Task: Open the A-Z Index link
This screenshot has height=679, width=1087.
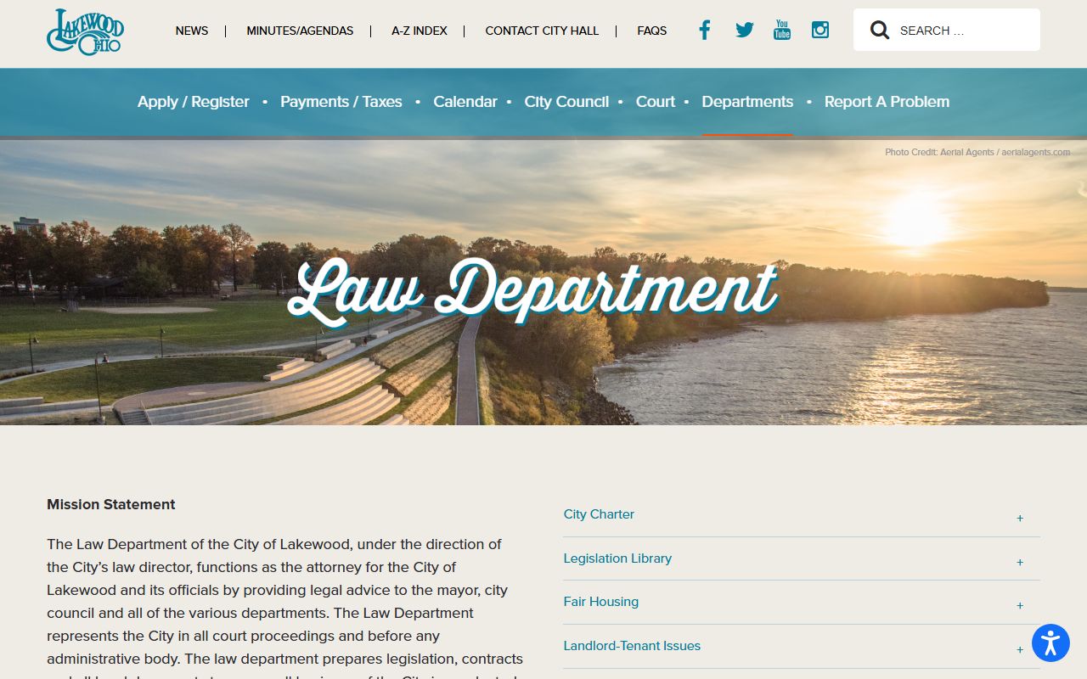Action: (x=420, y=31)
